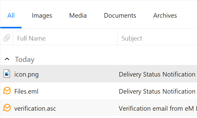The height and width of the screenshot is (118, 197).
Task: Switch to the Media tab
Action: point(78,16)
